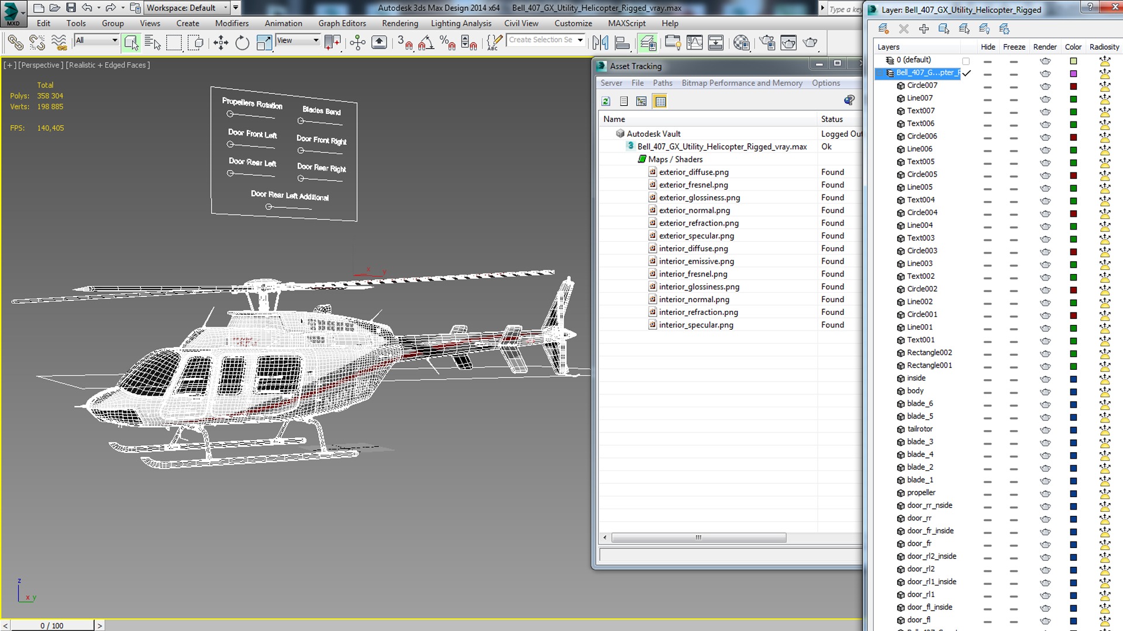The image size is (1123, 631).
Task: Open Curve Editor from toolbar
Action: click(694, 43)
